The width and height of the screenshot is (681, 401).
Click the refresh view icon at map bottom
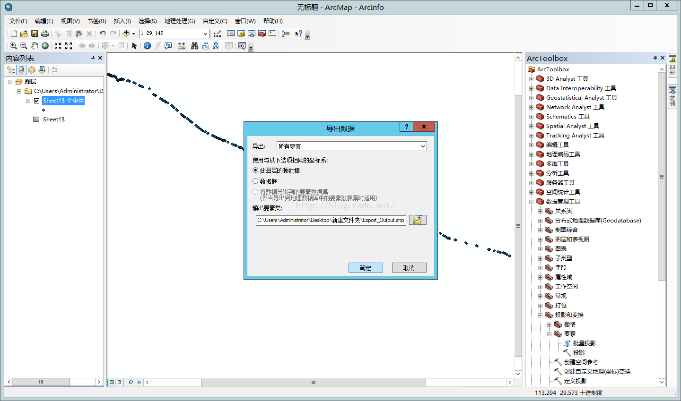[x=131, y=383]
